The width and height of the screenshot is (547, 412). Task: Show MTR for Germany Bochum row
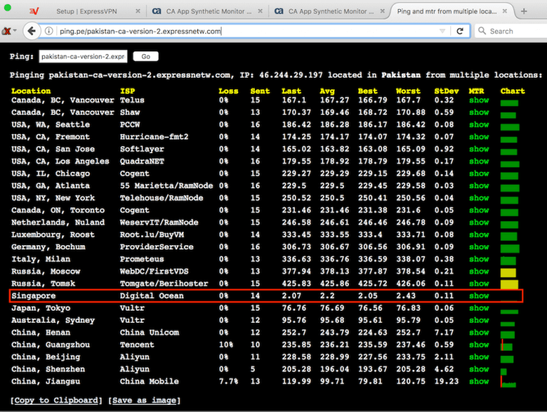coord(479,247)
